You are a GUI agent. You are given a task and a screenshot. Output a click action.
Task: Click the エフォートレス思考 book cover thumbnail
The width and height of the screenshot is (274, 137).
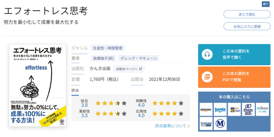(x=37, y=85)
